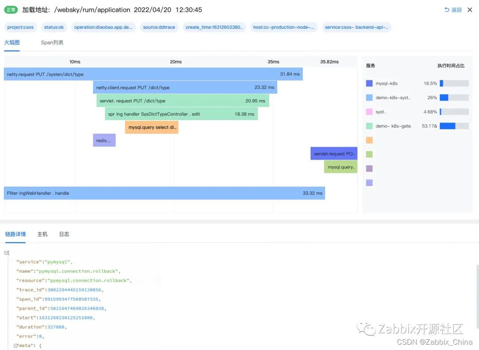Click the return arrow icon

point(447,10)
